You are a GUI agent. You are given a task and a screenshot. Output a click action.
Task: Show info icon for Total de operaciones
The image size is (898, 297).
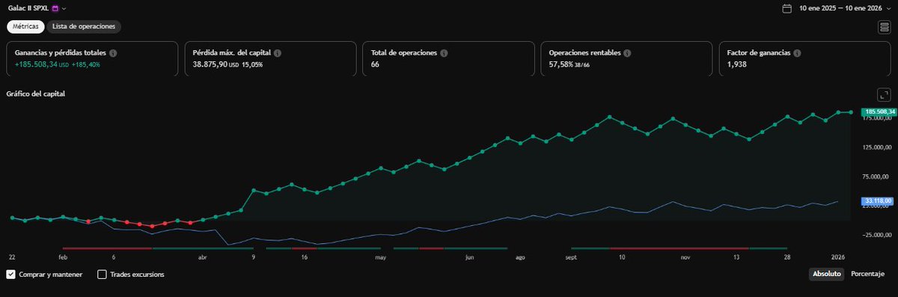point(444,54)
